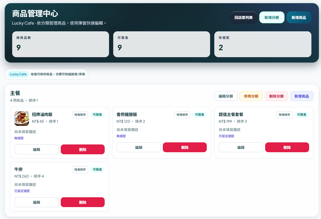321x219 pixels.
Task: Click 拖曳排序 handle on 招牌滷肉飯
Action: [x=80, y=115]
